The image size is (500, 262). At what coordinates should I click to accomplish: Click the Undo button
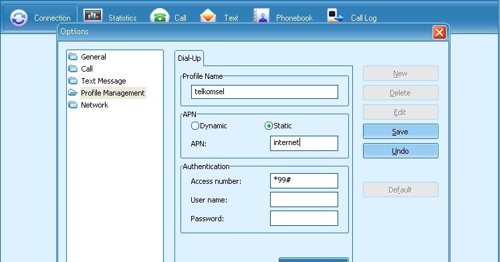point(400,151)
